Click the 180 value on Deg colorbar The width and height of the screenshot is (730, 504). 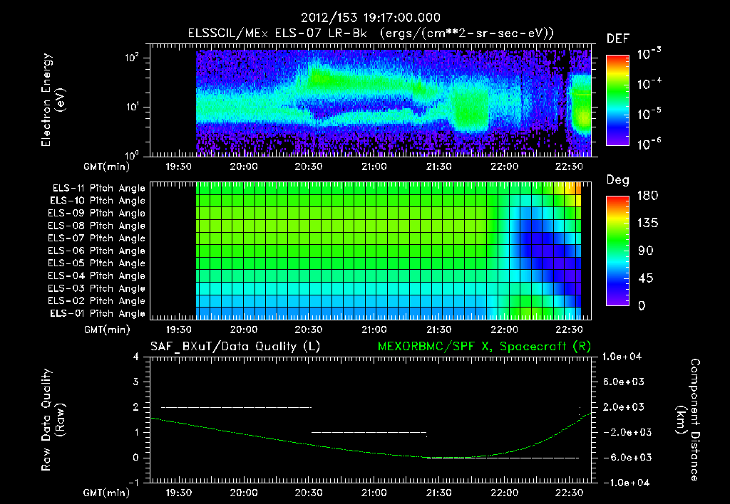tap(647, 196)
